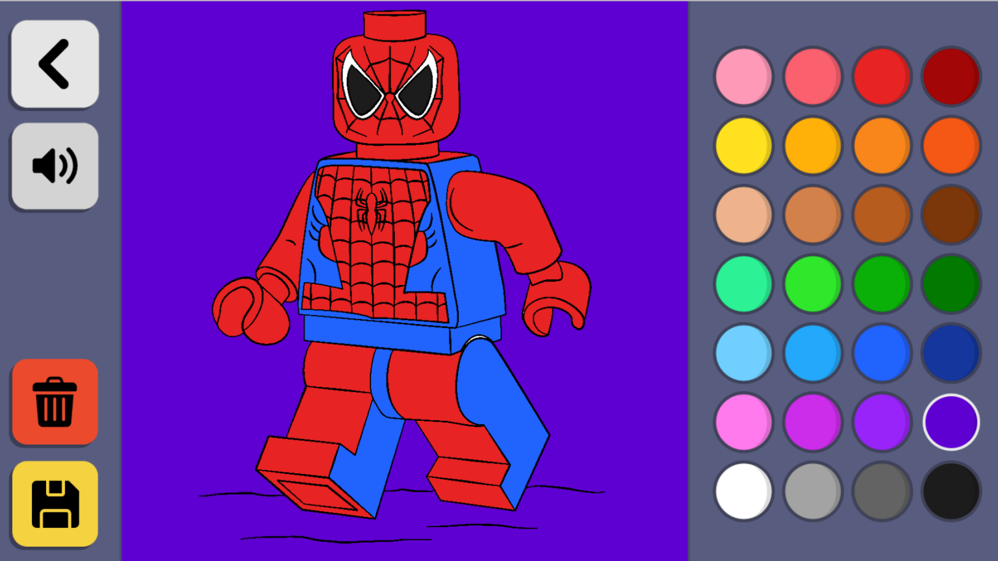
Task: Click the back arrow button
Action: (x=55, y=64)
